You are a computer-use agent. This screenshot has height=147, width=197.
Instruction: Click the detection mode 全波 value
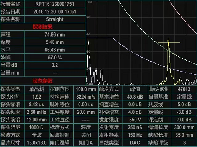pos(36,135)
